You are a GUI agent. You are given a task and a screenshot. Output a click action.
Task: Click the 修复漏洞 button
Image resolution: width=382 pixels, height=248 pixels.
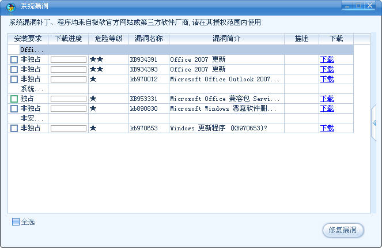tap(343, 230)
